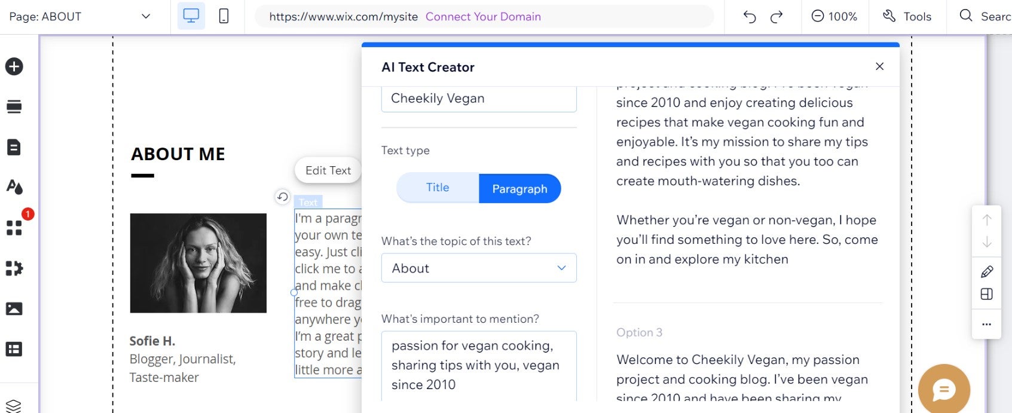Image resolution: width=1012 pixels, height=413 pixels.
Task: Switch to desktop view
Action: tap(191, 16)
